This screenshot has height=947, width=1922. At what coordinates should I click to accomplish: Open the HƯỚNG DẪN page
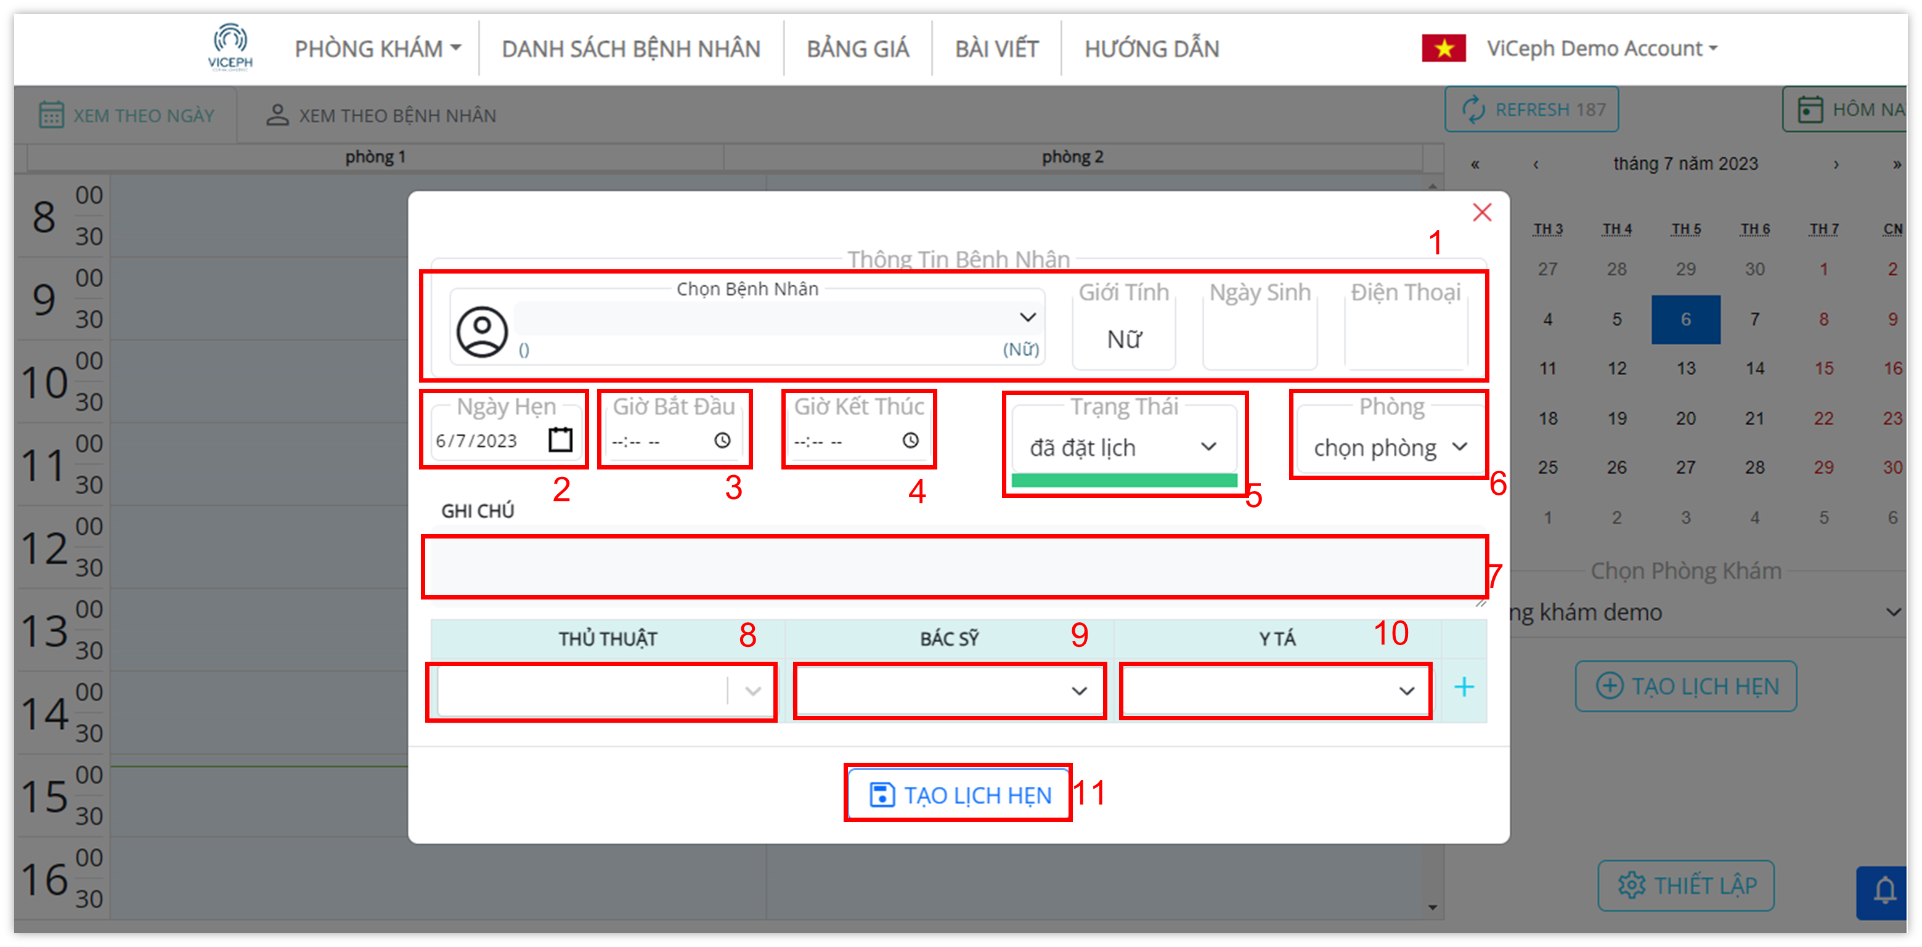pos(1151,49)
